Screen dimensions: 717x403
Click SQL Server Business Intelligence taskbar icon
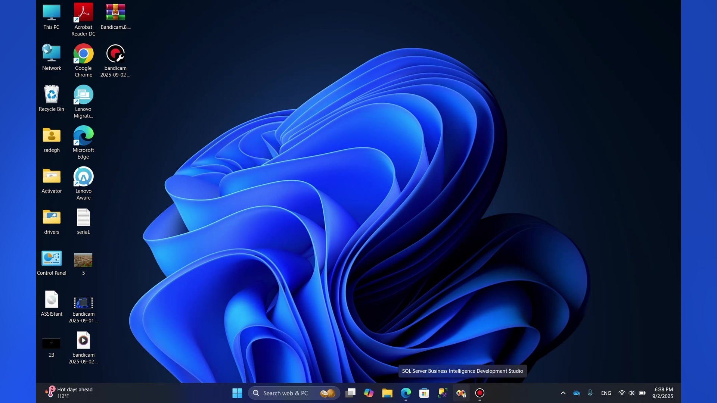click(461, 393)
